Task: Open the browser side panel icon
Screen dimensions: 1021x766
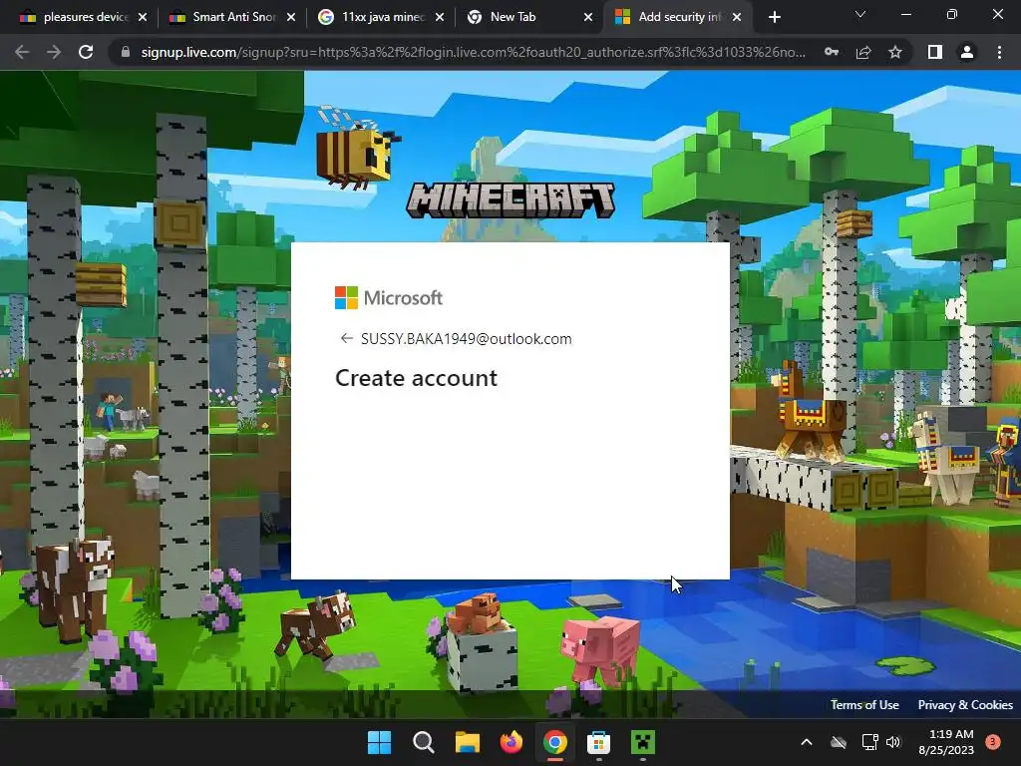Action: 935,52
